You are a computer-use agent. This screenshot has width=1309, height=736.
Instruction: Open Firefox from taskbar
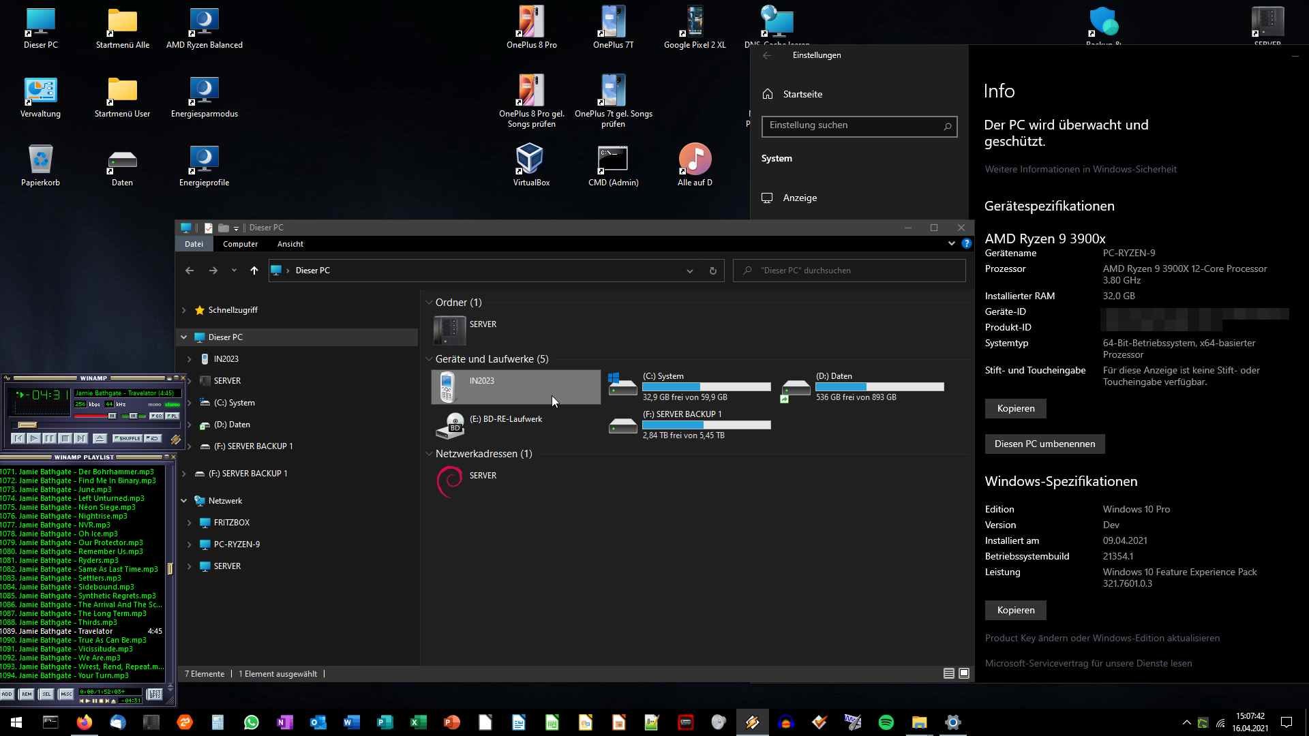[84, 722]
